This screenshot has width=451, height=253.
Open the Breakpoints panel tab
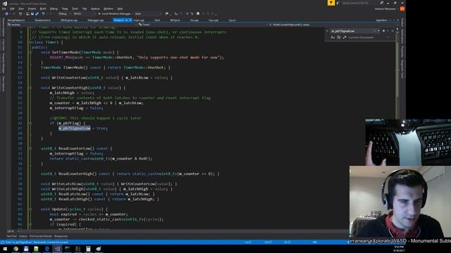[61, 236]
